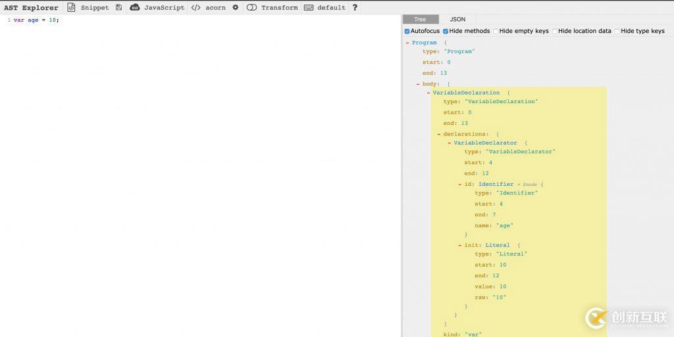Click the '$node' link beside Identifier
Screen dimensions: 674x337
point(530,185)
